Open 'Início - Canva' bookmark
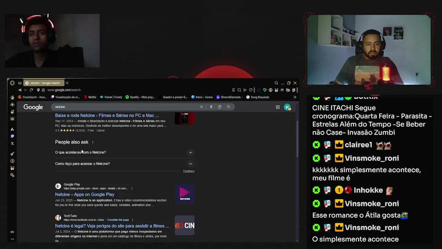 coord(202,97)
